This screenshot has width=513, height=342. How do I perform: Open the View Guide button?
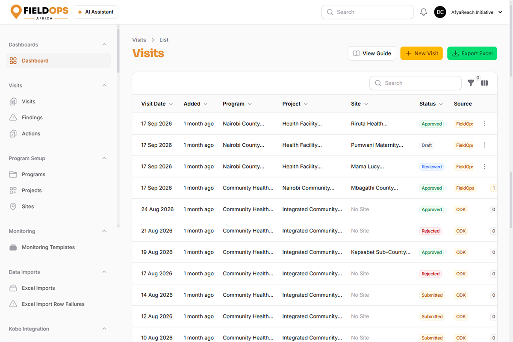(x=372, y=53)
